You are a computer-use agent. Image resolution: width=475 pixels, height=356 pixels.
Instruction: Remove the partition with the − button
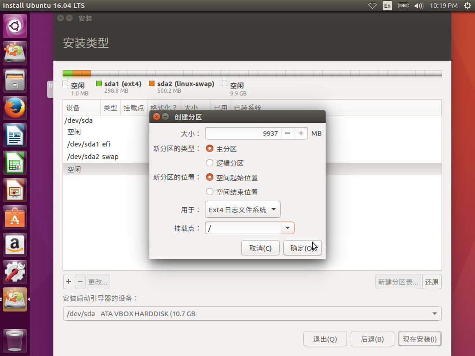[x=80, y=281]
